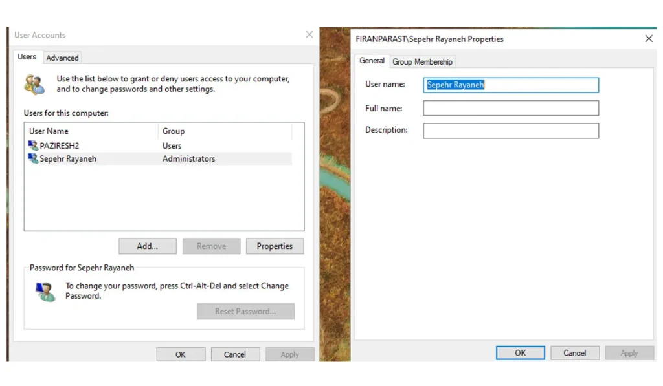
Task: Focus the Full name input field
Action: click(511, 108)
